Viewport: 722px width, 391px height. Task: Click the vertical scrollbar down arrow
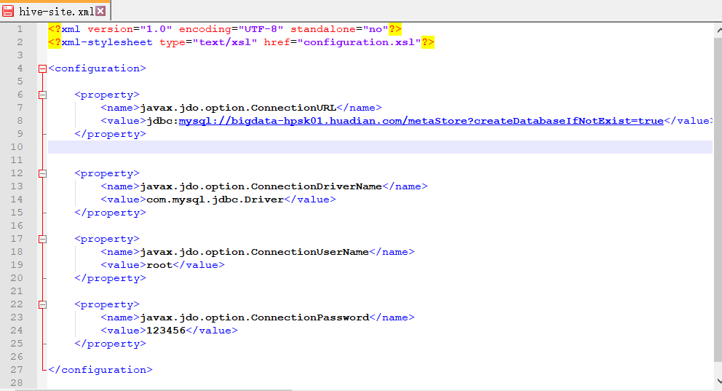718,382
